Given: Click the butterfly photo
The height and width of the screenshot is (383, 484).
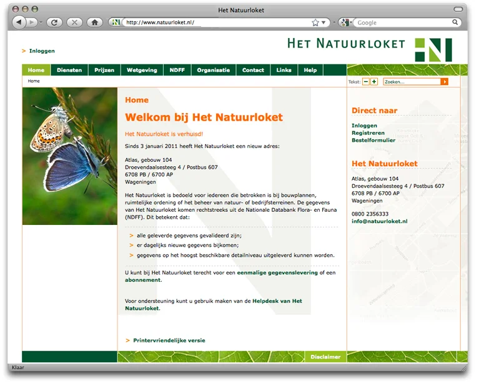Looking at the screenshot, I should 70,156.
